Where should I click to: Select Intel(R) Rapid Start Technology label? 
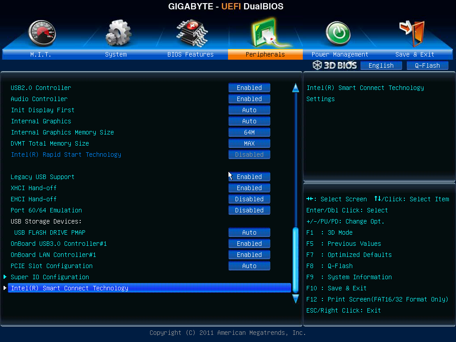pyautogui.click(x=66, y=155)
